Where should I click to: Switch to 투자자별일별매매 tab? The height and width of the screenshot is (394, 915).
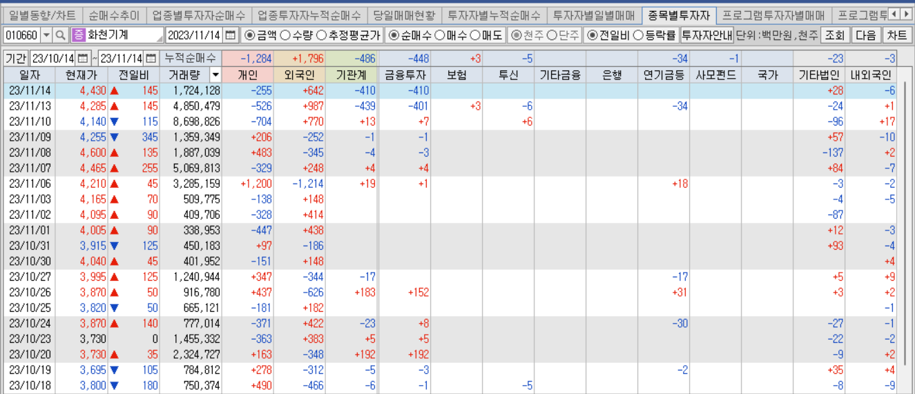tap(594, 14)
